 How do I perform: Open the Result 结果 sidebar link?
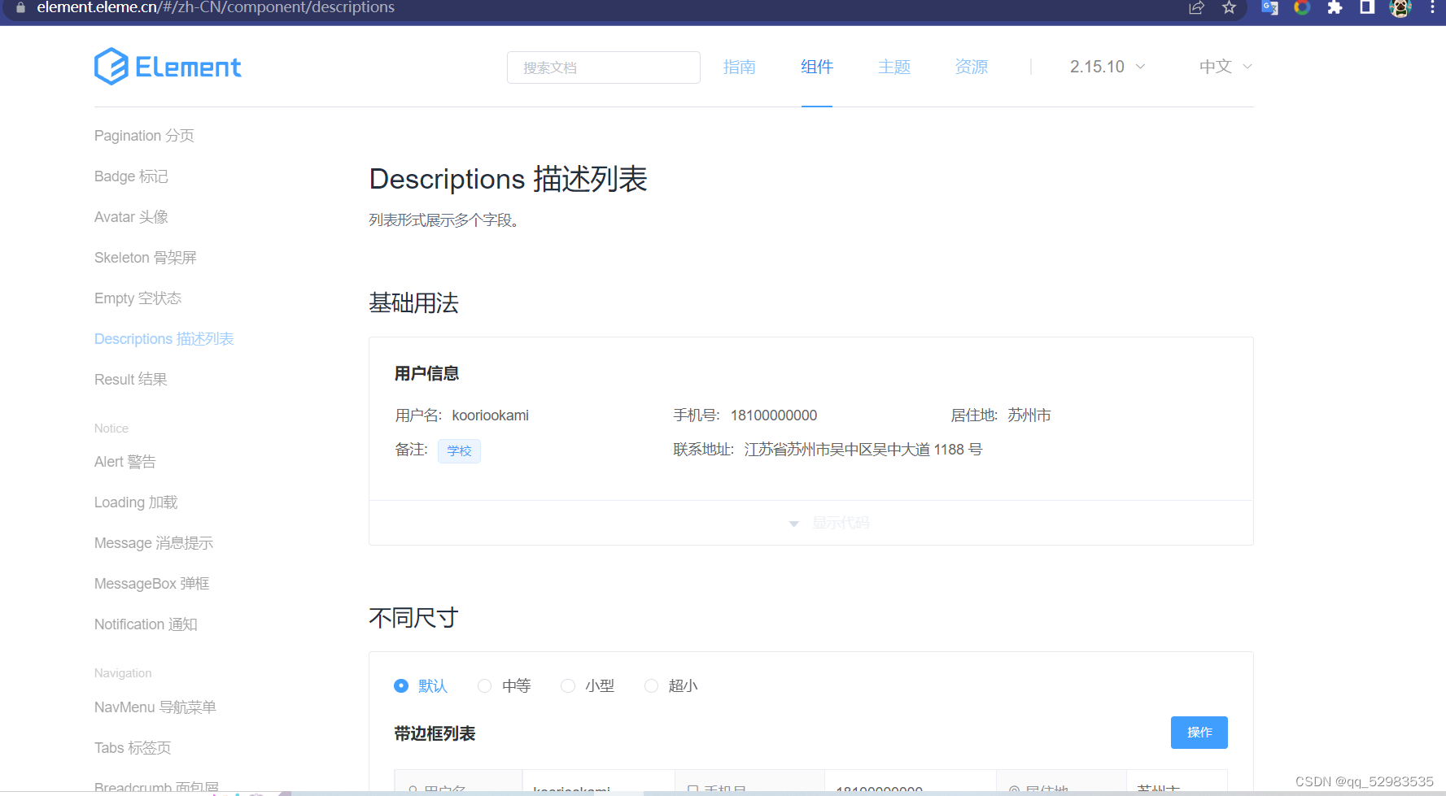click(x=130, y=379)
